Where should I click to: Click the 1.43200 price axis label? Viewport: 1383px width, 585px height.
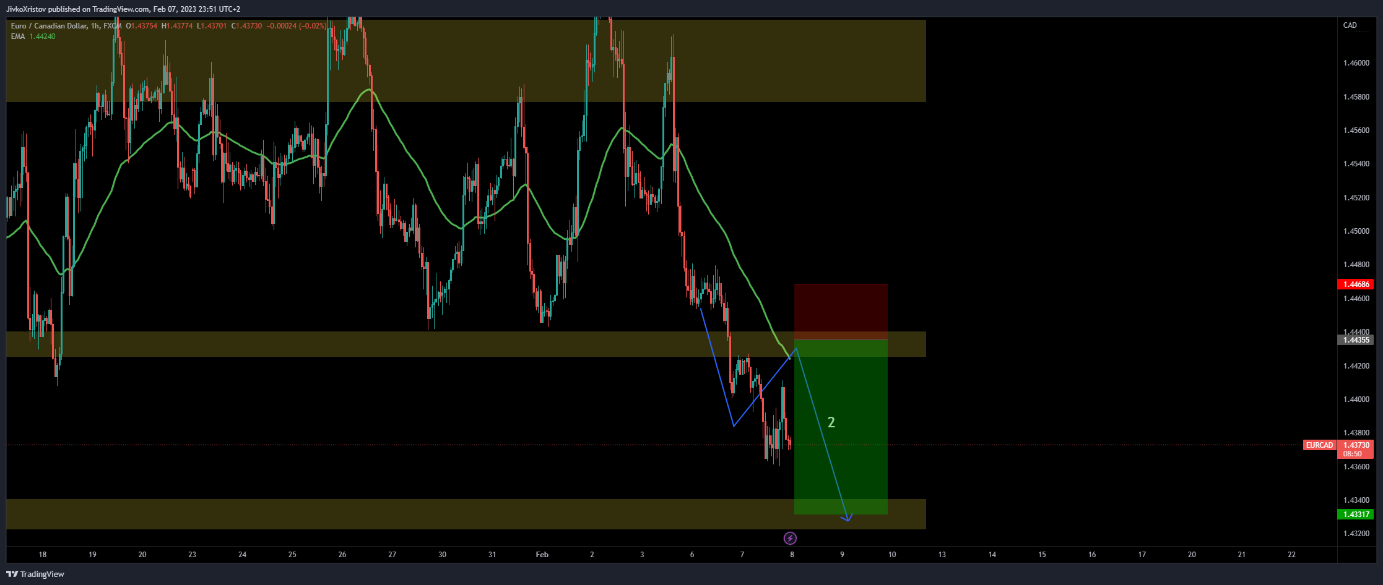(1356, 534)
